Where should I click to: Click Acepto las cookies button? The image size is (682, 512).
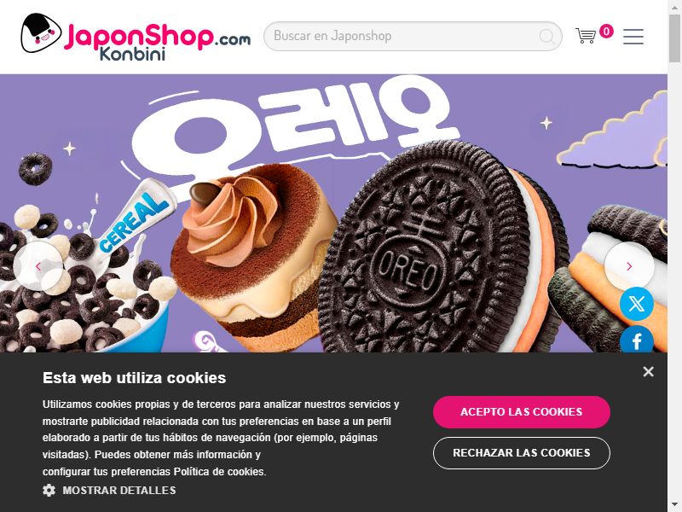click(x=522, y=412)
